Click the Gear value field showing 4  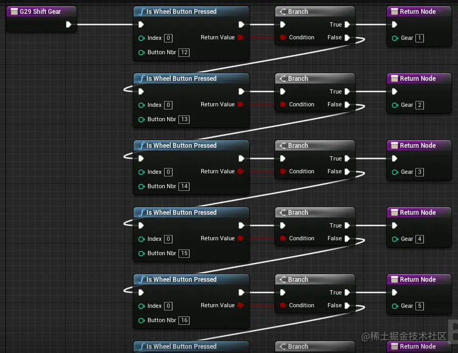pyautogui.click(x=420, y=239)
